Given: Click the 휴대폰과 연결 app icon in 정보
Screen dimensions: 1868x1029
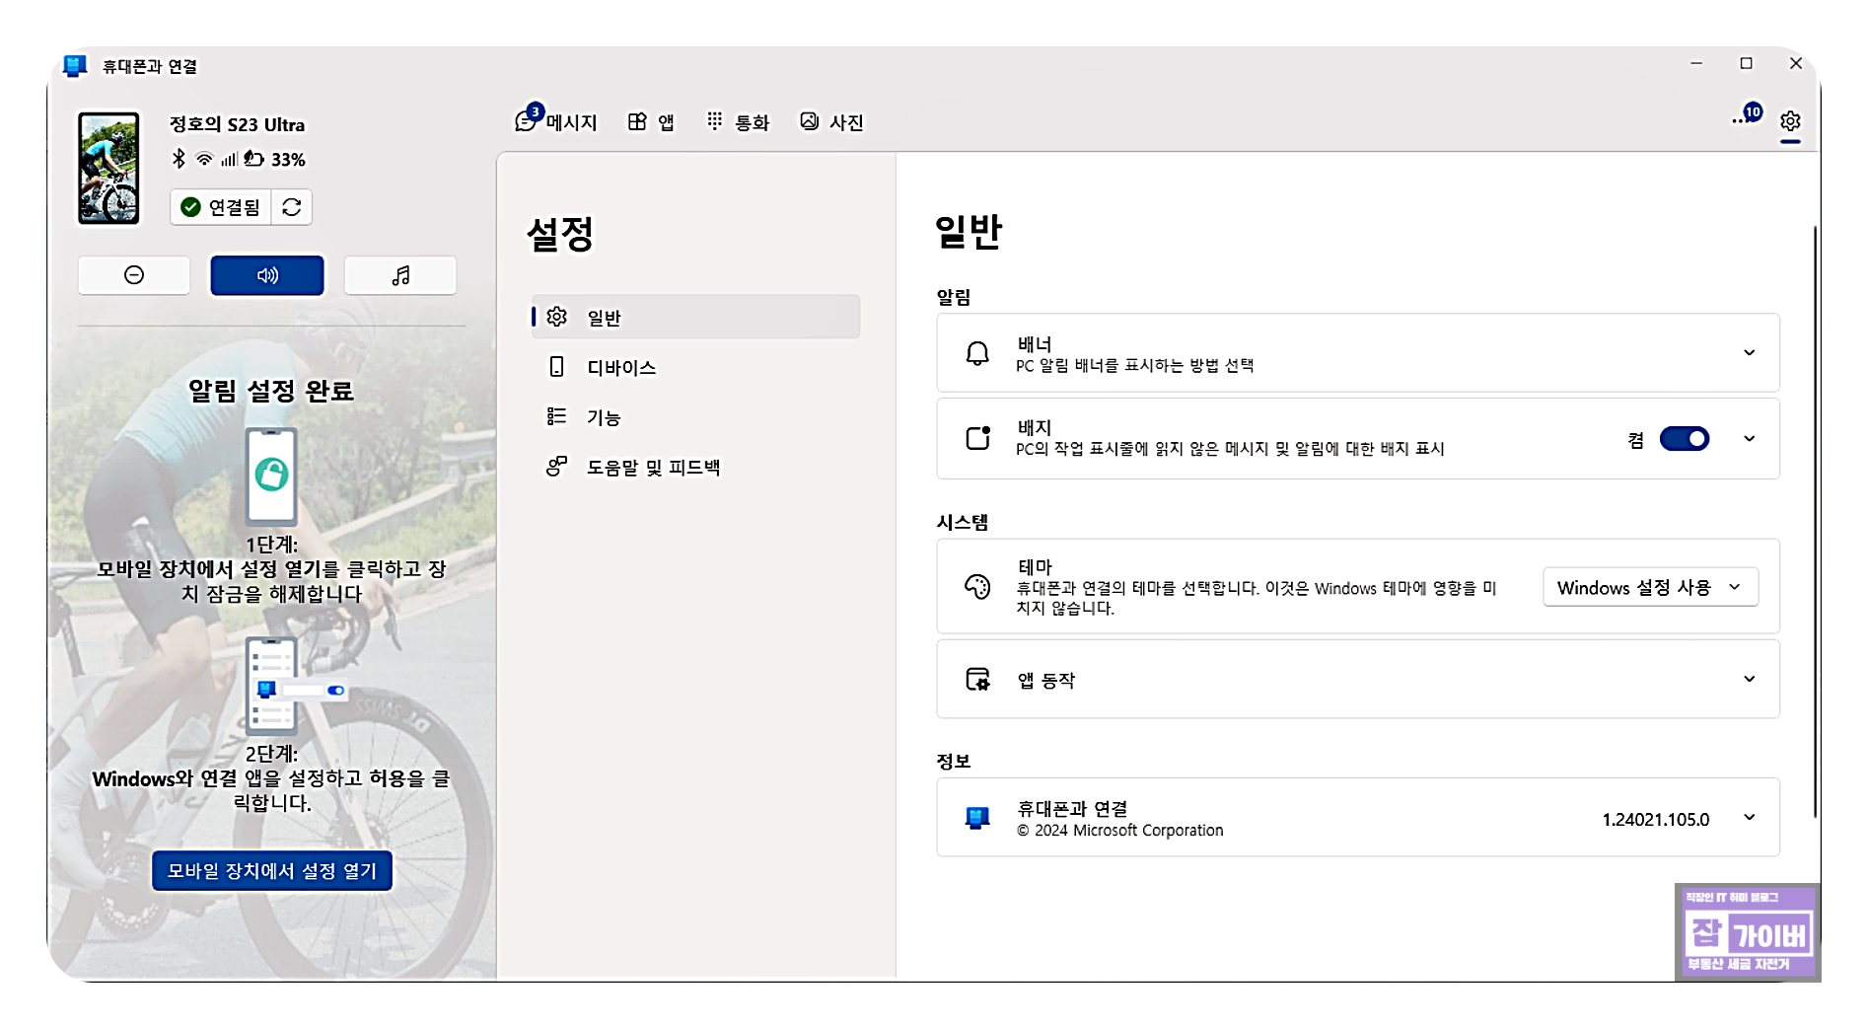Looking at the screenshot, I should click(977, 818).
